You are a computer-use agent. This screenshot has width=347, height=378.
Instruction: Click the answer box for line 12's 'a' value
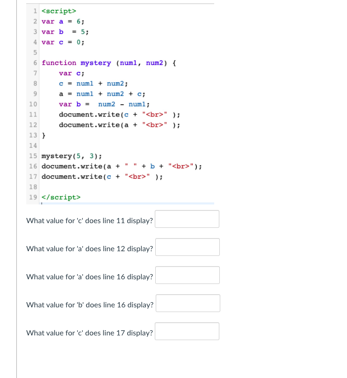pos(188,247)
